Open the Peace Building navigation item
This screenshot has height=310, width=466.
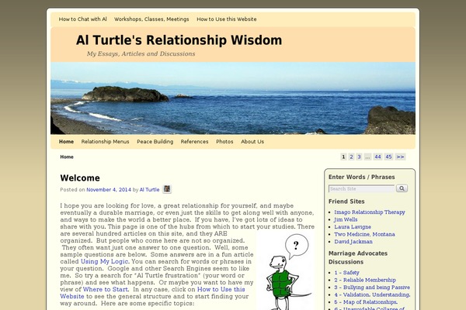155,142
